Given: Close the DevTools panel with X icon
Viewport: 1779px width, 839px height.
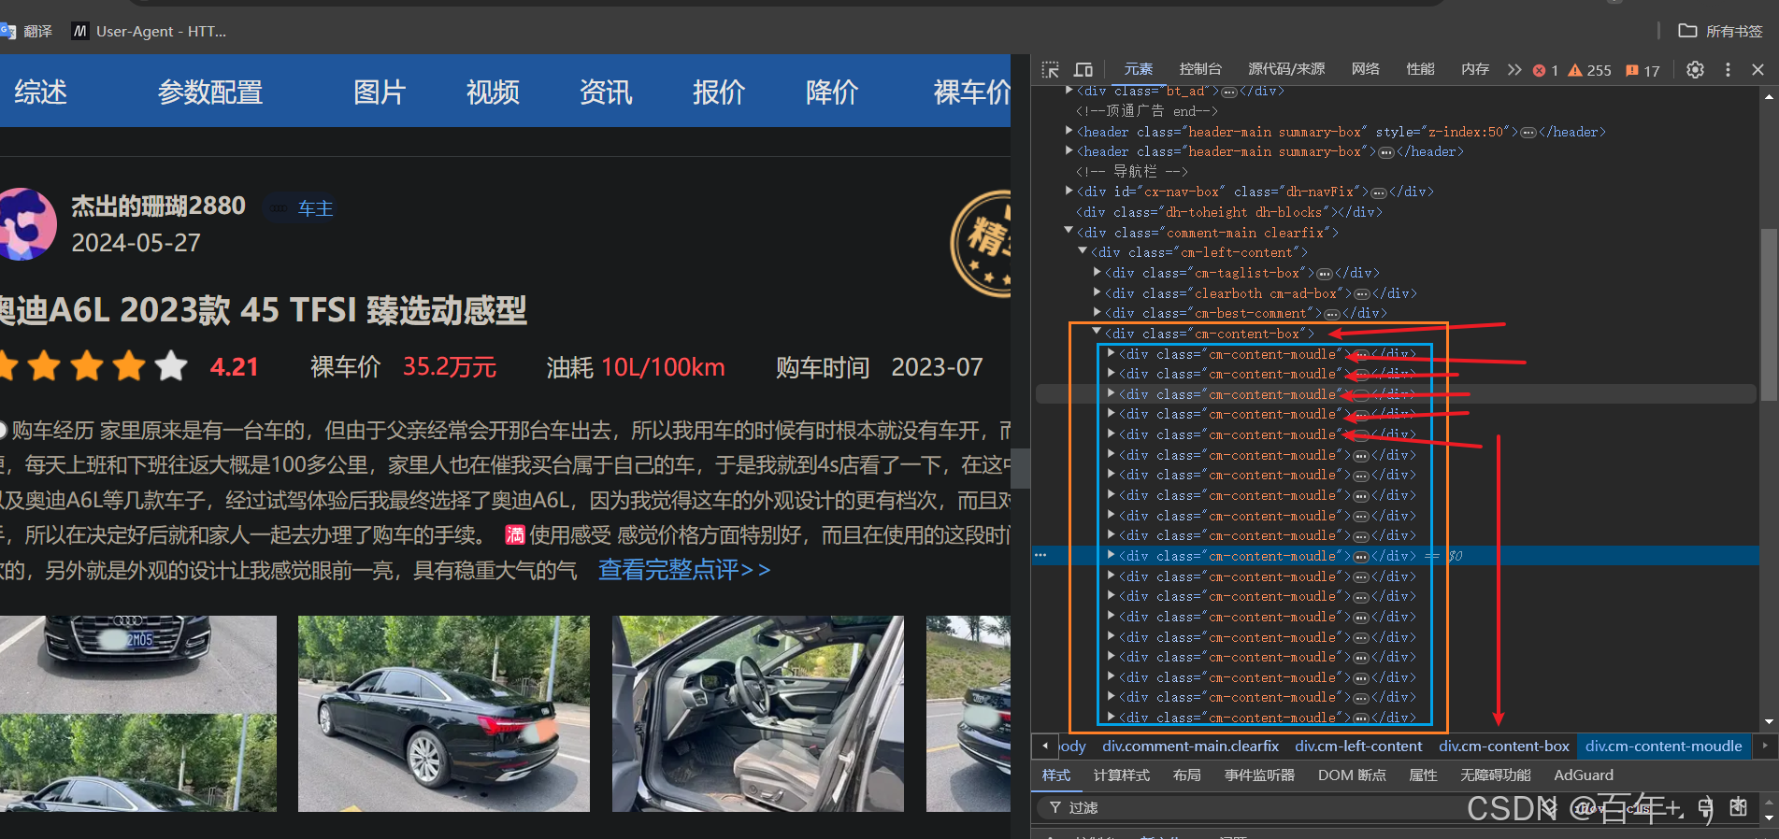Looking at the screenshot, I should 1757,70.
